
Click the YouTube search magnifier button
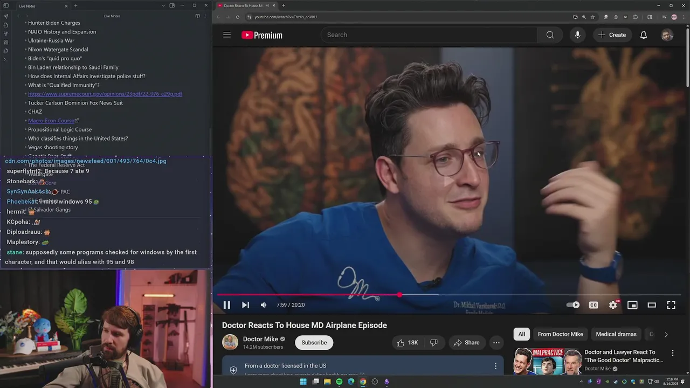(550, 35)
